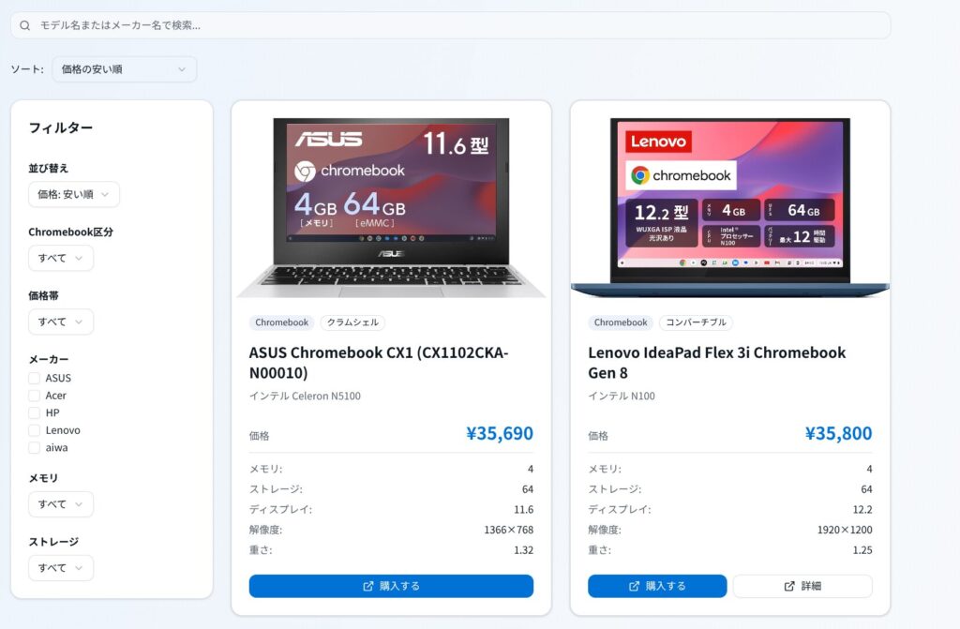Expand the メモリ filter dropdown
This screenshot has width=960, height=629.
coord(61,504)
